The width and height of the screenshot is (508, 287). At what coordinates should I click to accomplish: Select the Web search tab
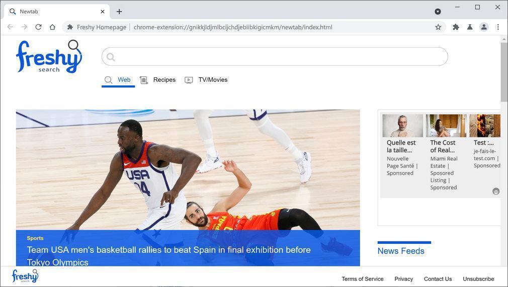pyautogui.click(x=118, y=80)
